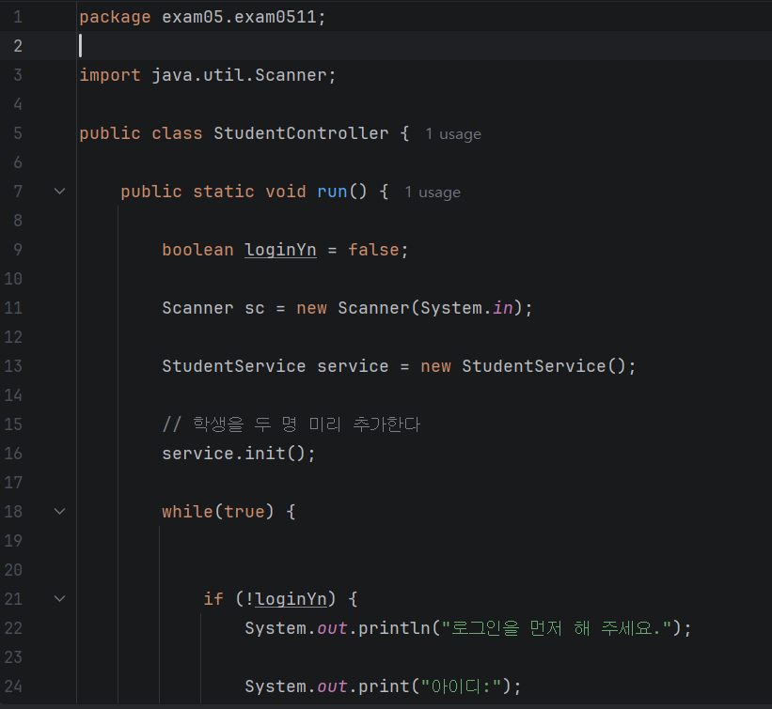Open the '1 usage' hint beside run()

433,192
